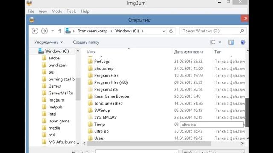This screenshot has width=273, height=153.
Task: Click the computer icon in address bar
Action: [x=68, y=31]
